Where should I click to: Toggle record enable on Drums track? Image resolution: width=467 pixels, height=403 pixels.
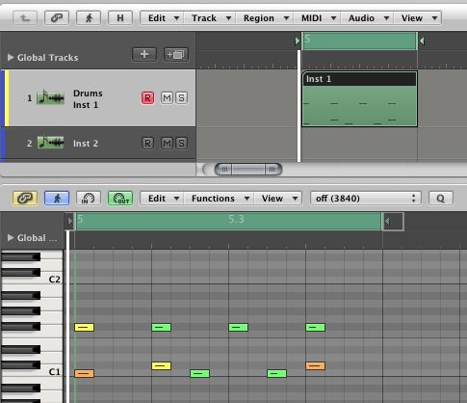tap(147, 97)
